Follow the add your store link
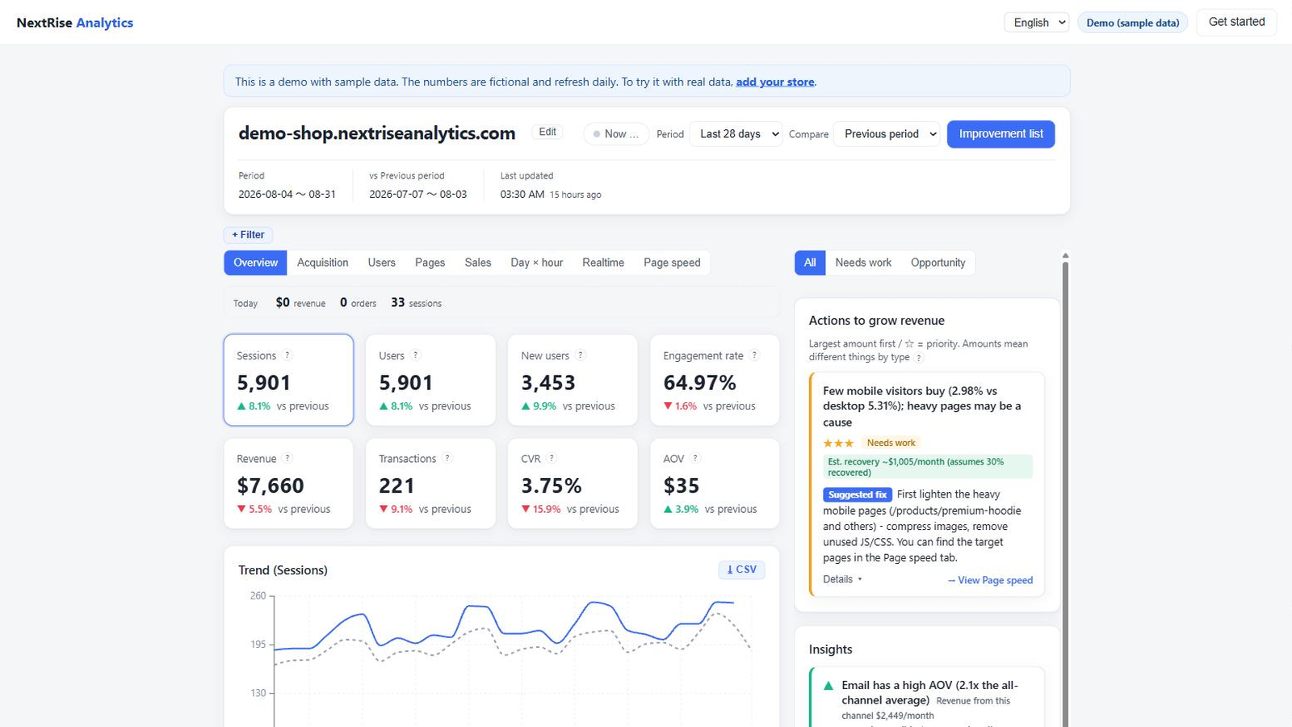This screenshot has width=1292, height=727. click(774, 82)
